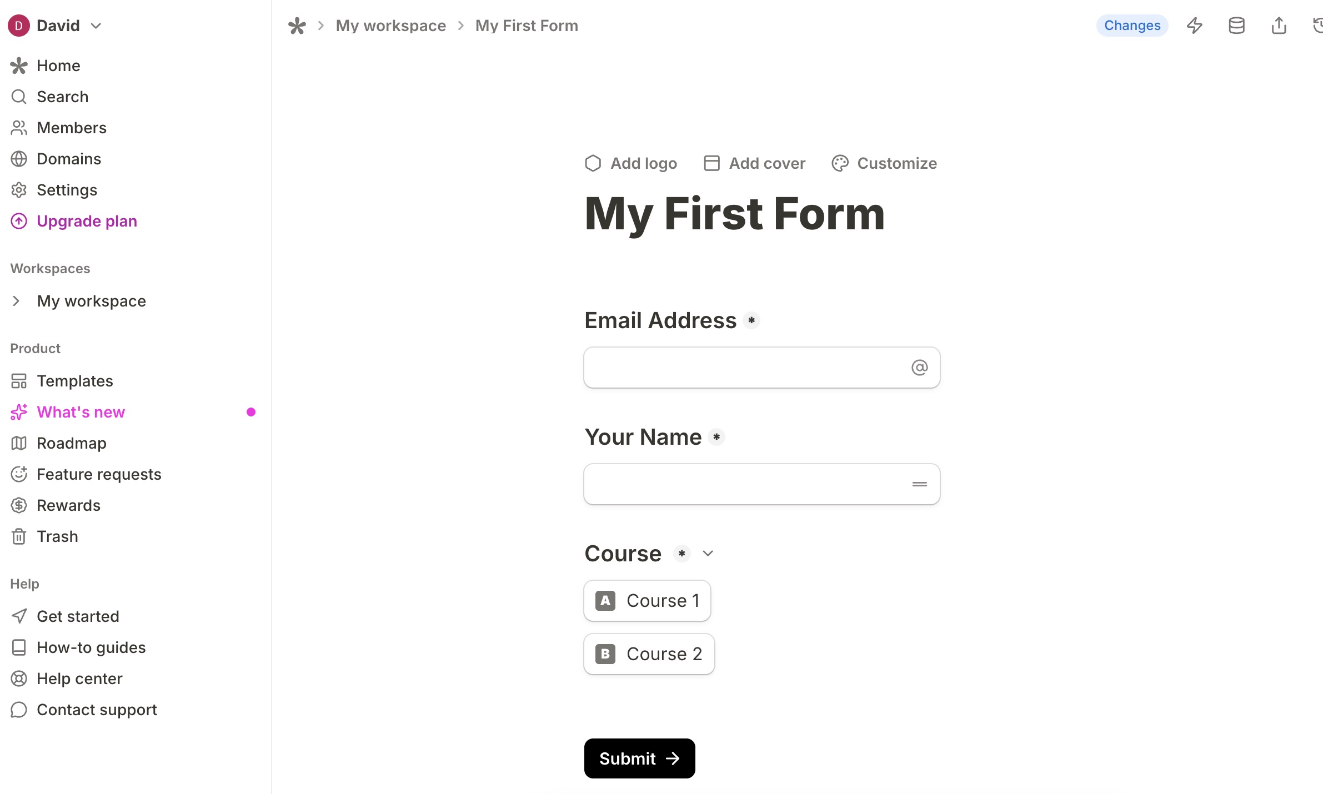This screenshot has height=794, width=1323.
Task: Open the chevron dropdown beside Course
Action: pos(708,554)
